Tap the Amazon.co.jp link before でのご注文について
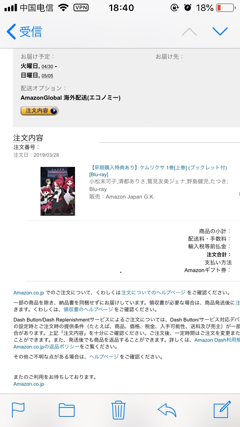Viewport: 240px width, 427px height. coord(28,293)
